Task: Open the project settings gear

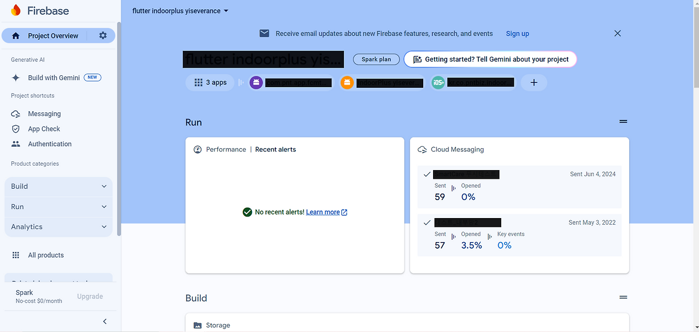Action: coord(102,35)
